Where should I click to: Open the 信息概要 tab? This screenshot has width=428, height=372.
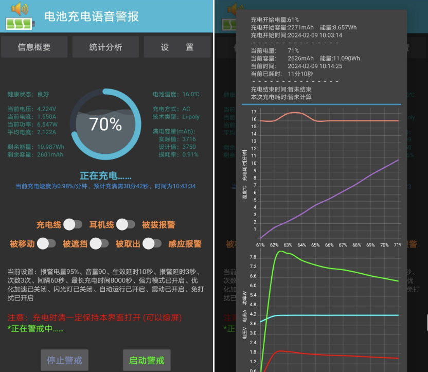(34, 47)
